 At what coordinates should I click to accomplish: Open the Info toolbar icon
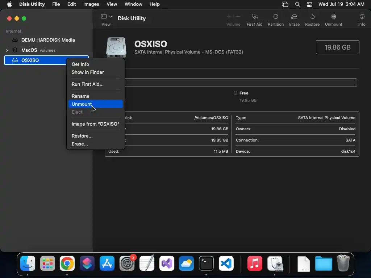click(x=362, y=17)
